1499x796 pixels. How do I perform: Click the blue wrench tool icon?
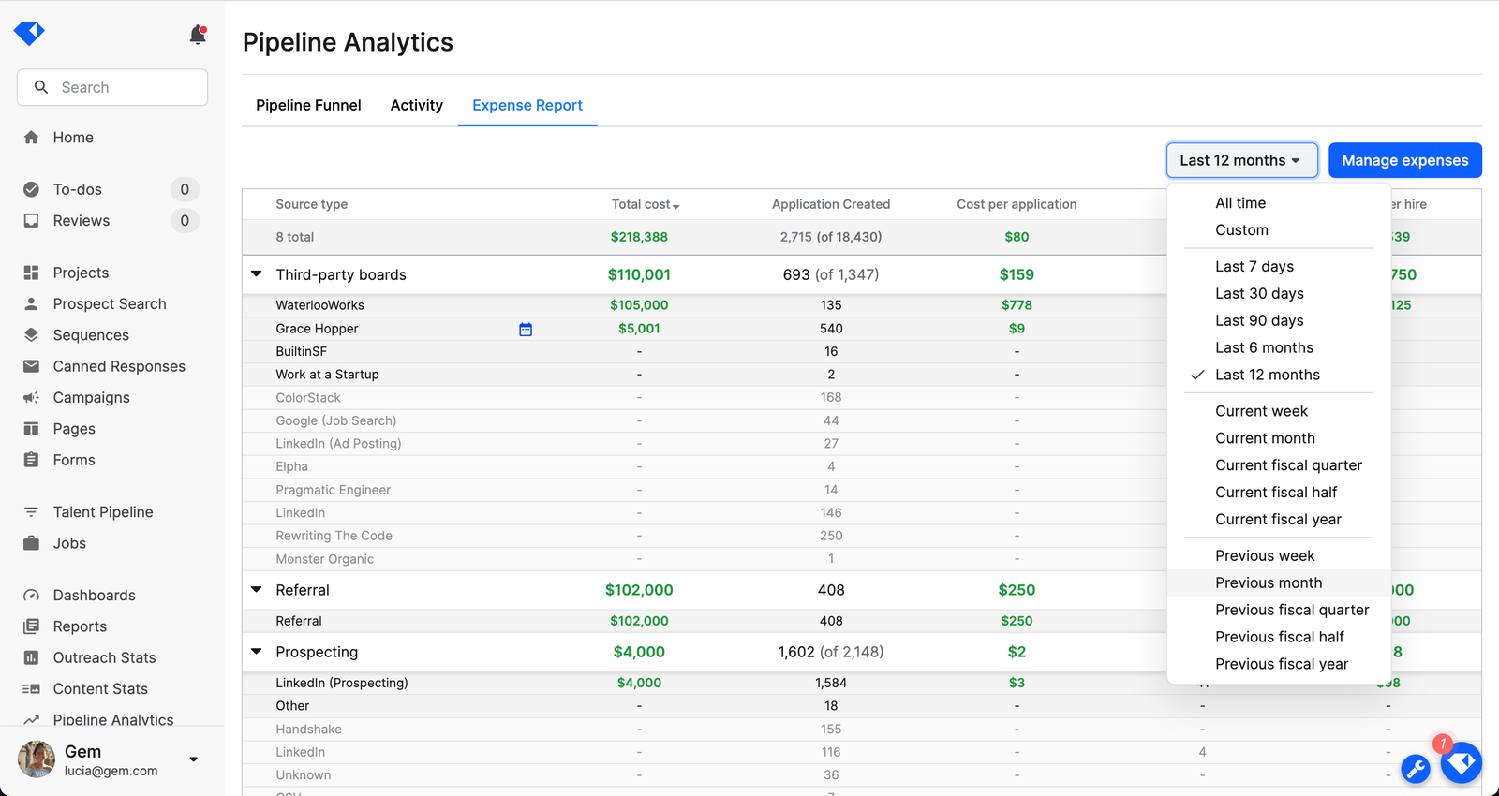click(1415, 769)
